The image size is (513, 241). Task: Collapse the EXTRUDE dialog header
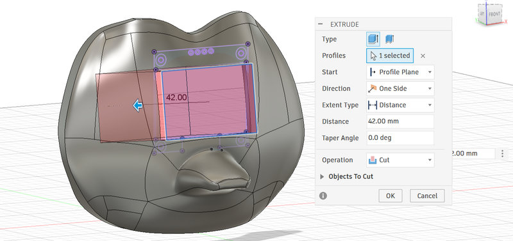[x=321, y=24]
